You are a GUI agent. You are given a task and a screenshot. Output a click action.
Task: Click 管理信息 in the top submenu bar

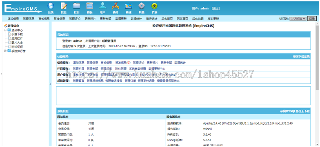click(x=29, y=19)
